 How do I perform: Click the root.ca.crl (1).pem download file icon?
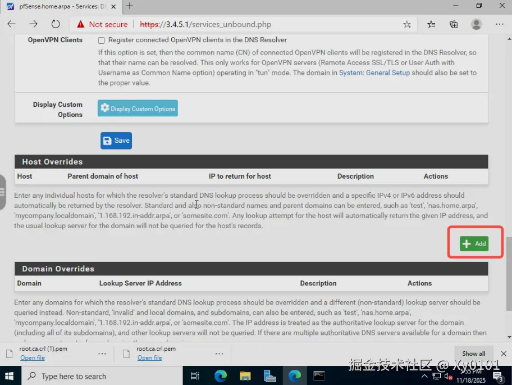coord(10,354)
